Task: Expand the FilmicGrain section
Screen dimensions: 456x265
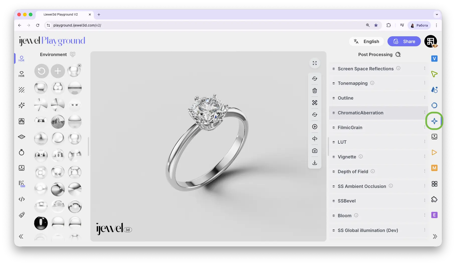Action: (378, 127)
